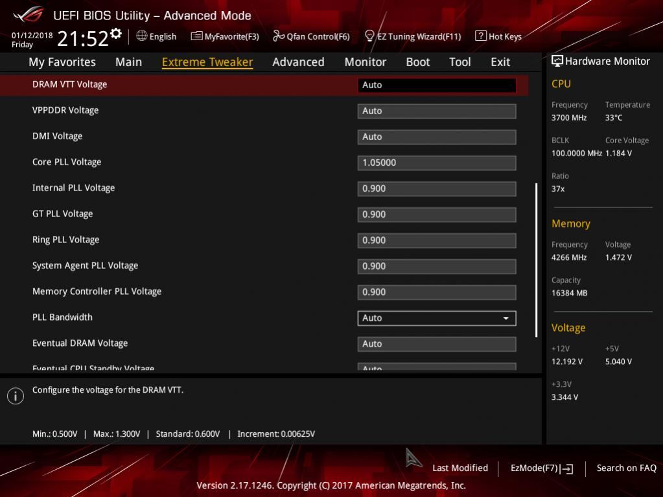Screen dimensions: 663x497
Task: Switch to the Tool tab
Action: coord(460,62)
